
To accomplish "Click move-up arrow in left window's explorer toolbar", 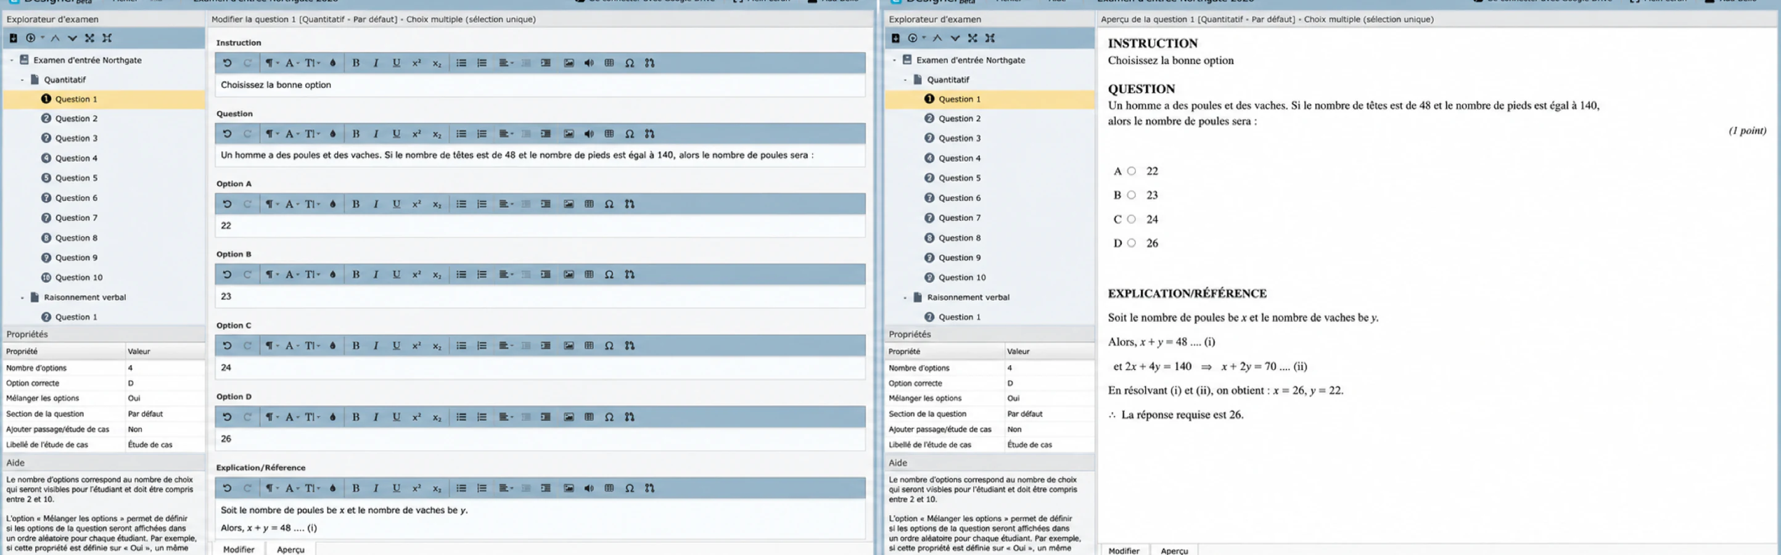I will click(x=56, y=38).
